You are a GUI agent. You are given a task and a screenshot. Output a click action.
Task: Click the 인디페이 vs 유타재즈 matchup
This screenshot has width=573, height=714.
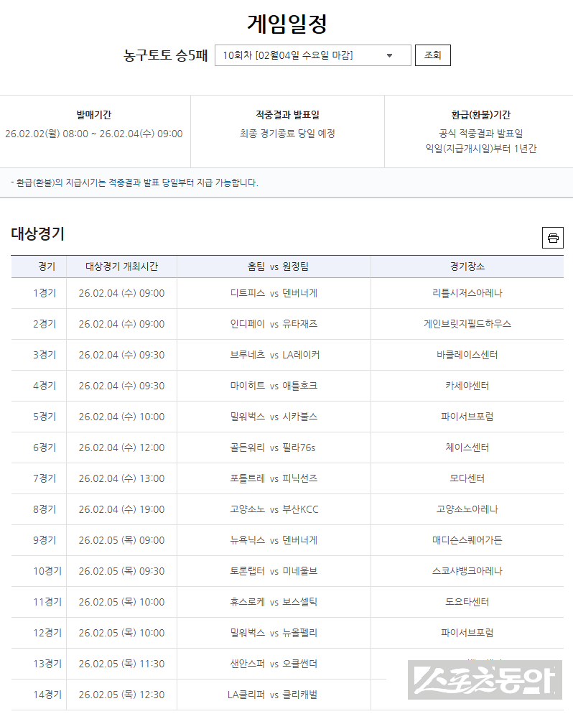pyautogui.click(x=274, y=324)
